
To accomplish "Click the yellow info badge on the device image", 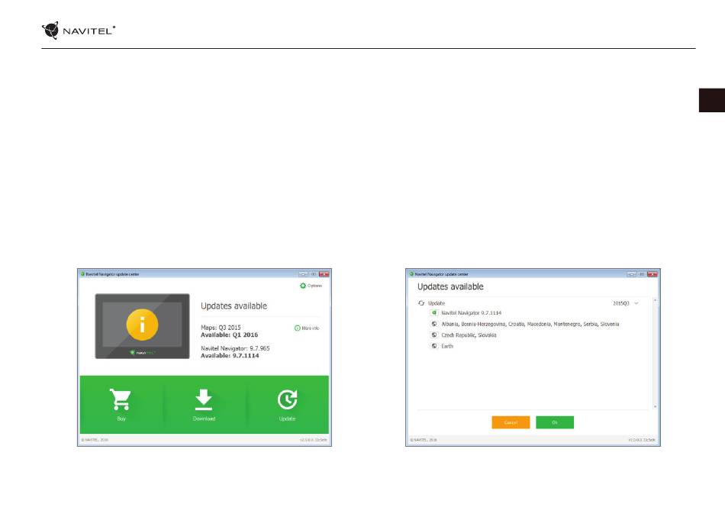I will click(x=142, y=325).
